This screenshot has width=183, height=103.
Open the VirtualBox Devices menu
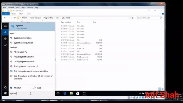tap(30, 8)
